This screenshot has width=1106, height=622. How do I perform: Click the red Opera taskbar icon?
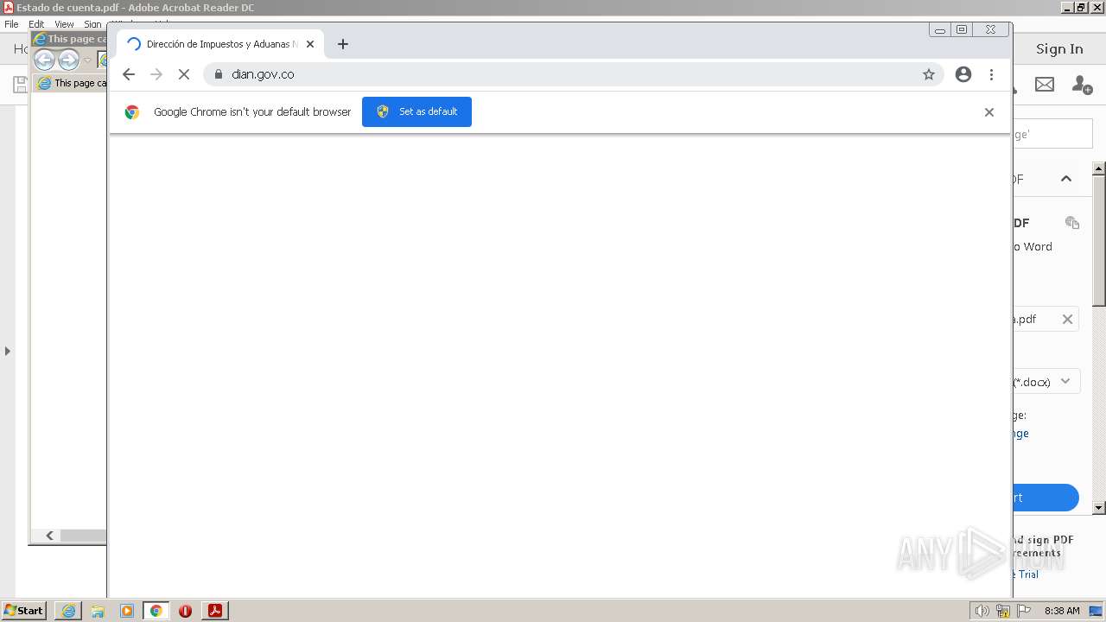pyautogui.click(x=185, y=611)
